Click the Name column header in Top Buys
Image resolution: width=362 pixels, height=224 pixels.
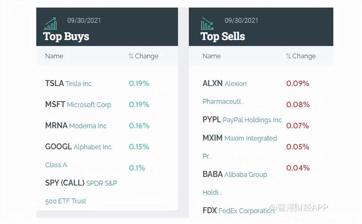pos(54,56)
